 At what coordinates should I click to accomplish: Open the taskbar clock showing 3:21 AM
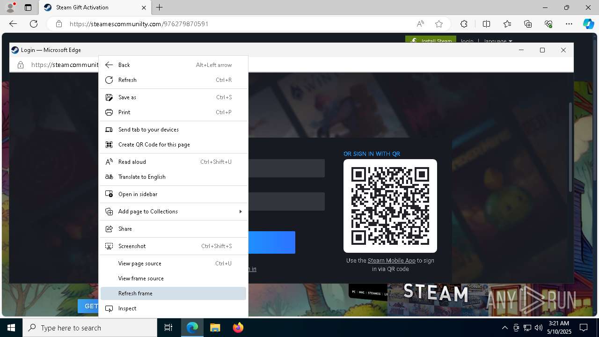point(559,328)
